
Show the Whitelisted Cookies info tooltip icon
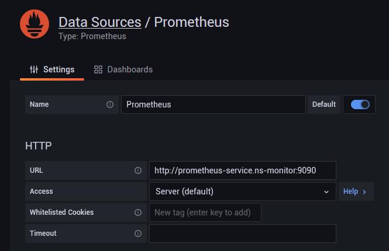138,212
